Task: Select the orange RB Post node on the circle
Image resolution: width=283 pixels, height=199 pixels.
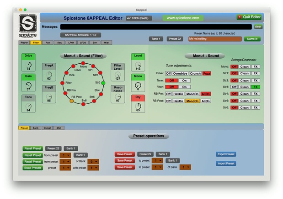Action: click(71, 101)
